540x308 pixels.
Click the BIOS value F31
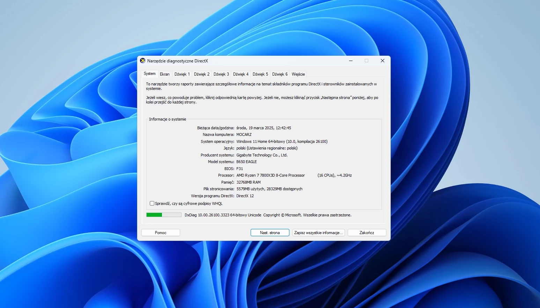[240, 169]
